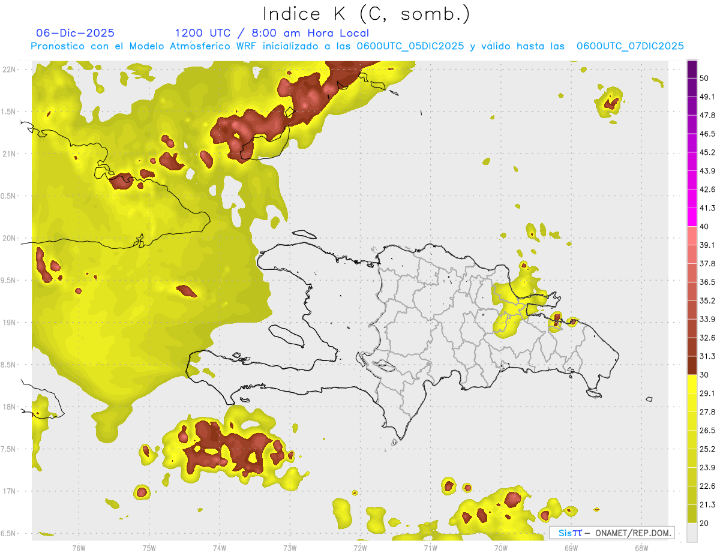
Task: Click the 75W longitude label
Action: 149,547
